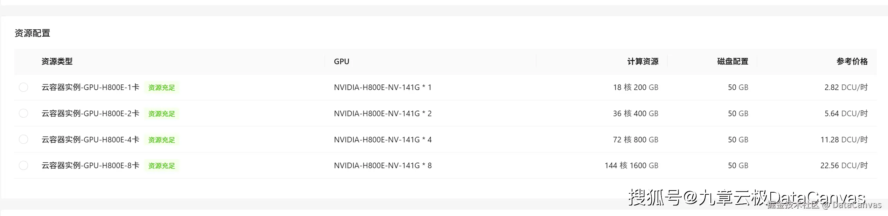The width and height of the screenshot is (888, 216).
Task: Click 云容器实例-GPU-H800E-8卡 label
Action: coord(90,165)
